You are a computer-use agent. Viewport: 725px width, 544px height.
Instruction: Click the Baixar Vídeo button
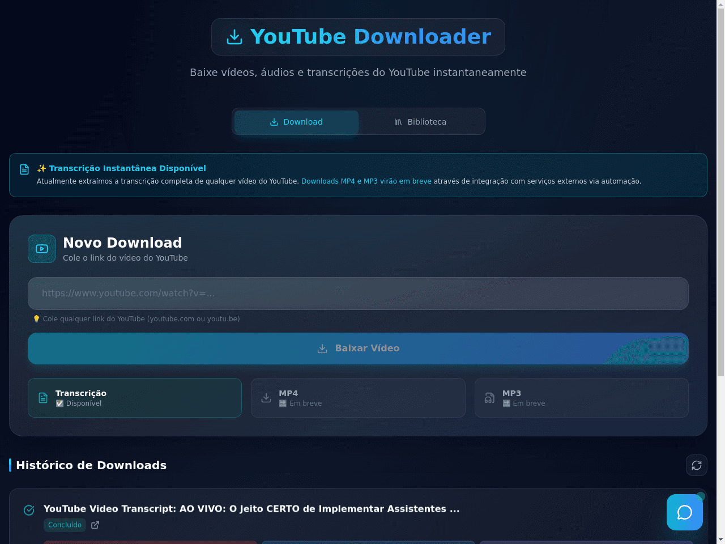coord(358,348)
